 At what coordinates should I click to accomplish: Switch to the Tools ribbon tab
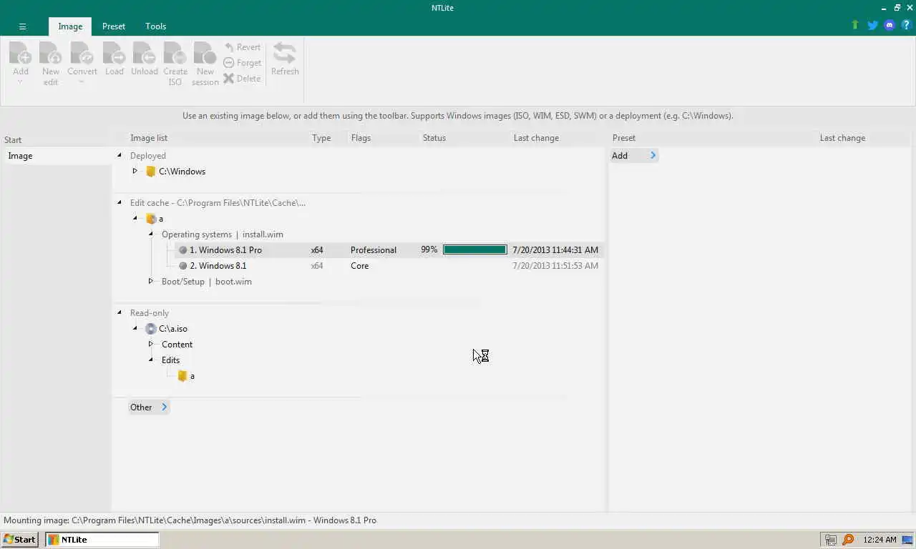pos(155,26)
